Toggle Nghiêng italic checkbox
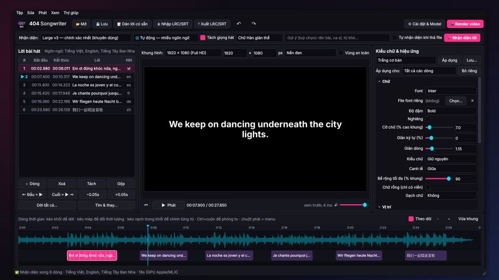The image size is (499, 280). pyautogui.click(x=428, y=119)
